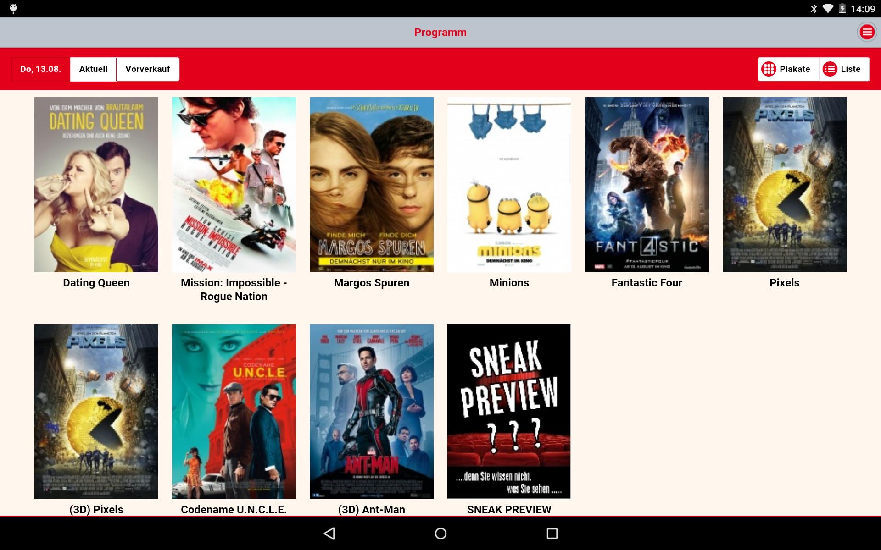
Task: Click the Fantastic Four title text
Action: 647,283
